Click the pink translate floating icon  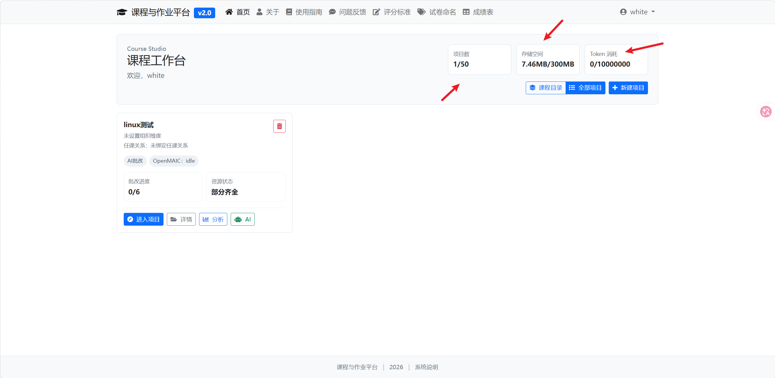tap(766, 112)
